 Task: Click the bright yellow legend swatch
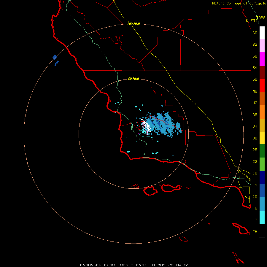[262, 138]
